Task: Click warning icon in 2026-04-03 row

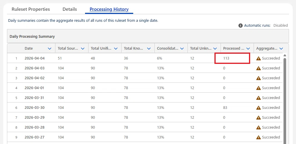Action: click(x=259, y=68)
